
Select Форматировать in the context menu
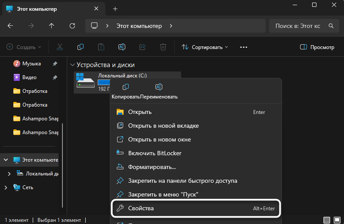click(152, 167)
